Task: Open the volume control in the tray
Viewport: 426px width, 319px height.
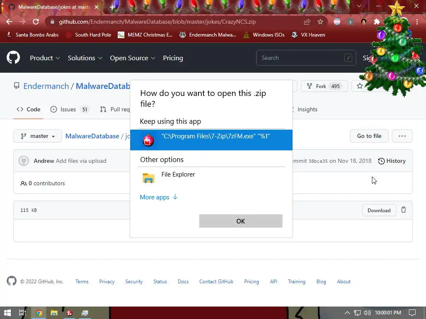Action: (367, 313)
